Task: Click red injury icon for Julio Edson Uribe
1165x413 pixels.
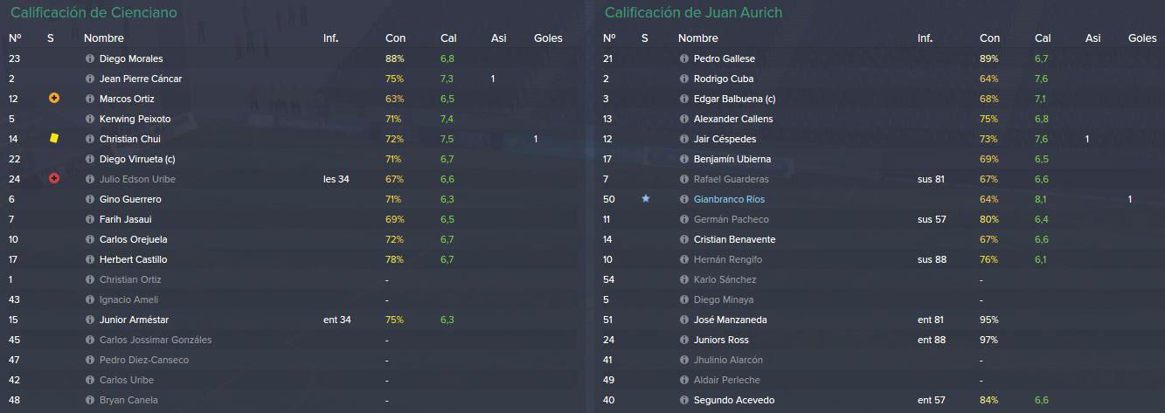Action: (54, 178)
